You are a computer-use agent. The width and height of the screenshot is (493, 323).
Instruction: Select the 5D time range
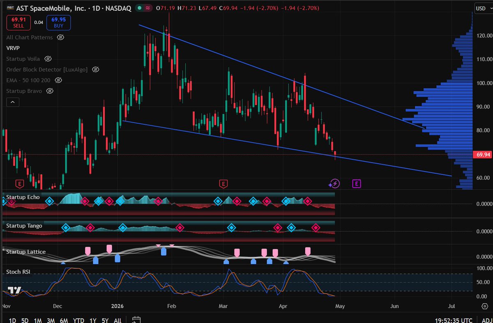point(25,320)
